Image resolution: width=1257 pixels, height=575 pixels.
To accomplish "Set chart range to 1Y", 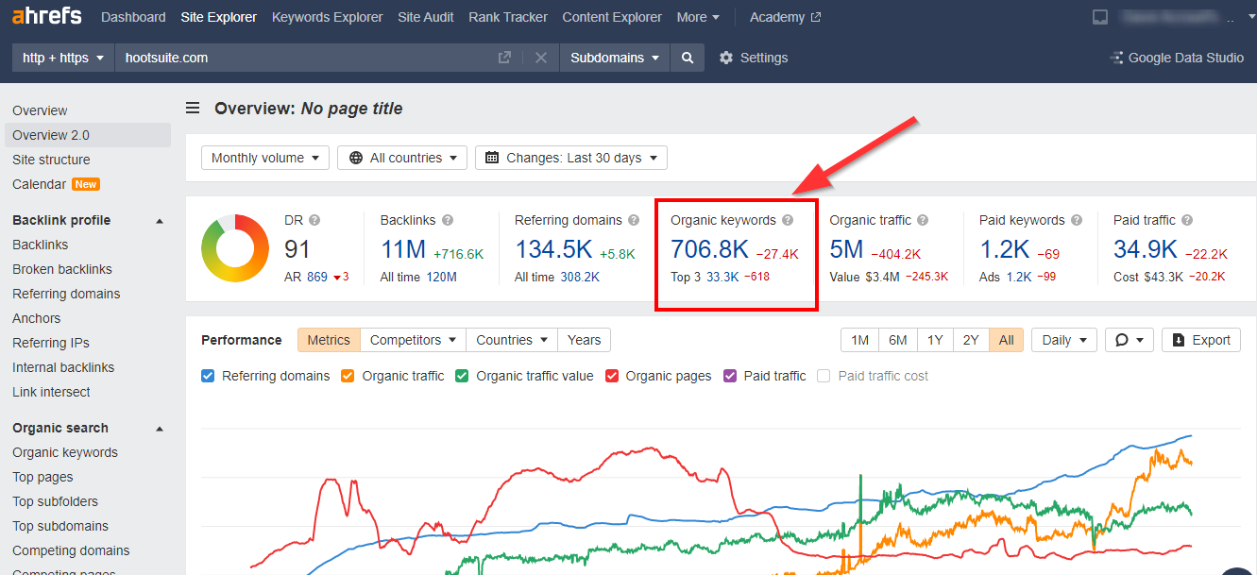I will tap(934, 340).
